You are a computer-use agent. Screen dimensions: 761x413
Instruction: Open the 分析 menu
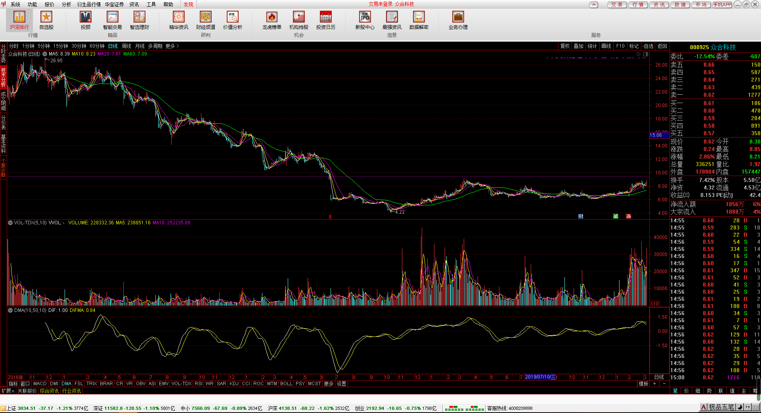(67, 4)
